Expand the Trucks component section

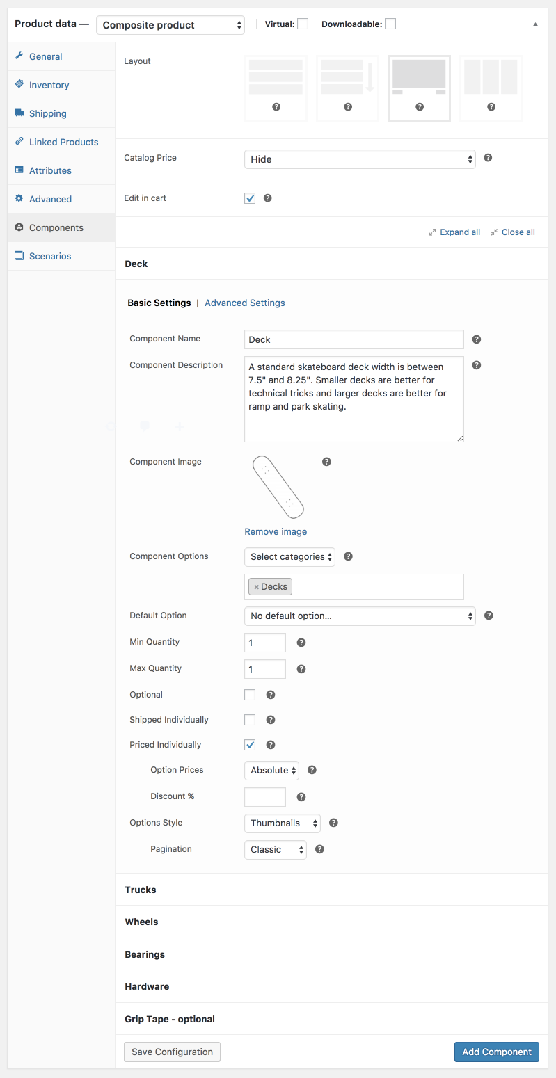point(141,890)
